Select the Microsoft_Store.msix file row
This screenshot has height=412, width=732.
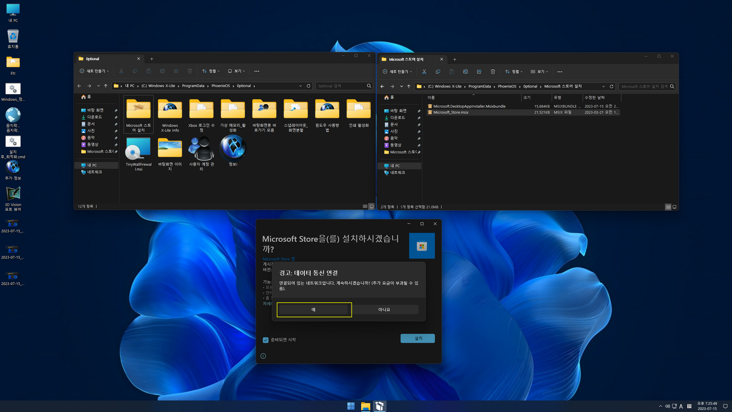523,112
